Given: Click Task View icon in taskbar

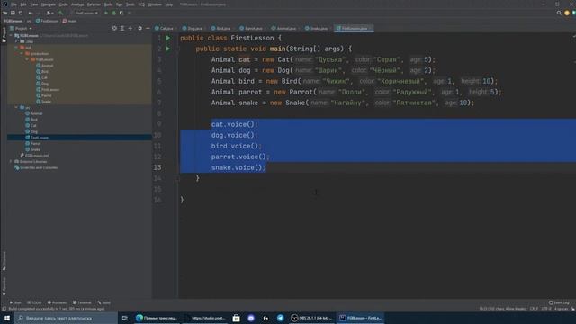Looking at the screenshot, I should pos(124,318).
